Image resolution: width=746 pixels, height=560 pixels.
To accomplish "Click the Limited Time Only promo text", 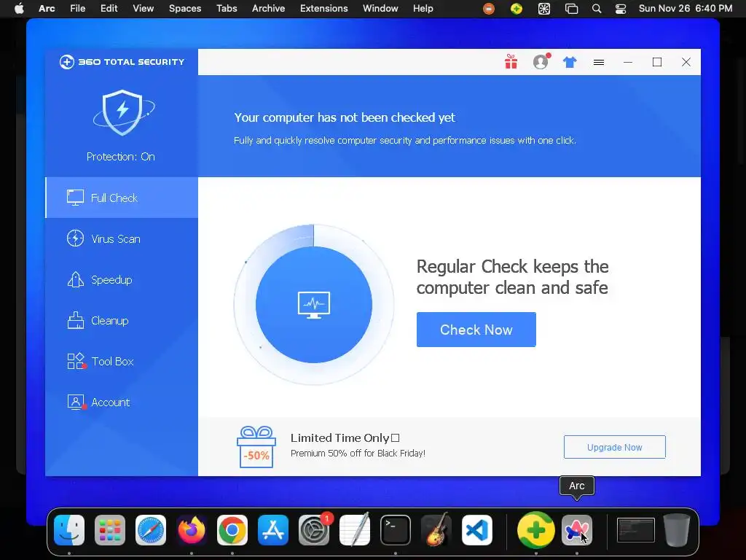I will click(x=345, y=437).
